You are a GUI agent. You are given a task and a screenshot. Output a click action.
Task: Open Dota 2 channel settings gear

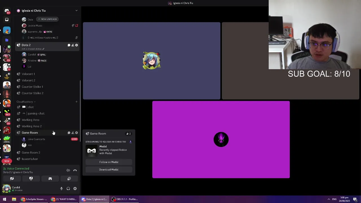(x=76, y=45)
